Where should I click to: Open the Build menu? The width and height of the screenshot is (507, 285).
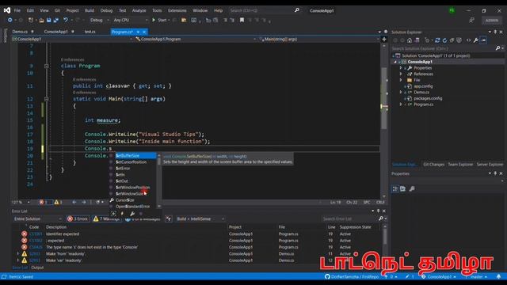[90, 10]
